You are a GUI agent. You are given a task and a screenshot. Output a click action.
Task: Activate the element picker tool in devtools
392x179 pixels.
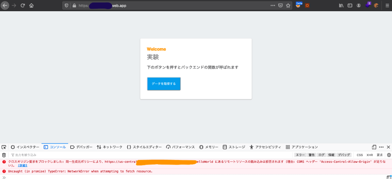(4, 147)
